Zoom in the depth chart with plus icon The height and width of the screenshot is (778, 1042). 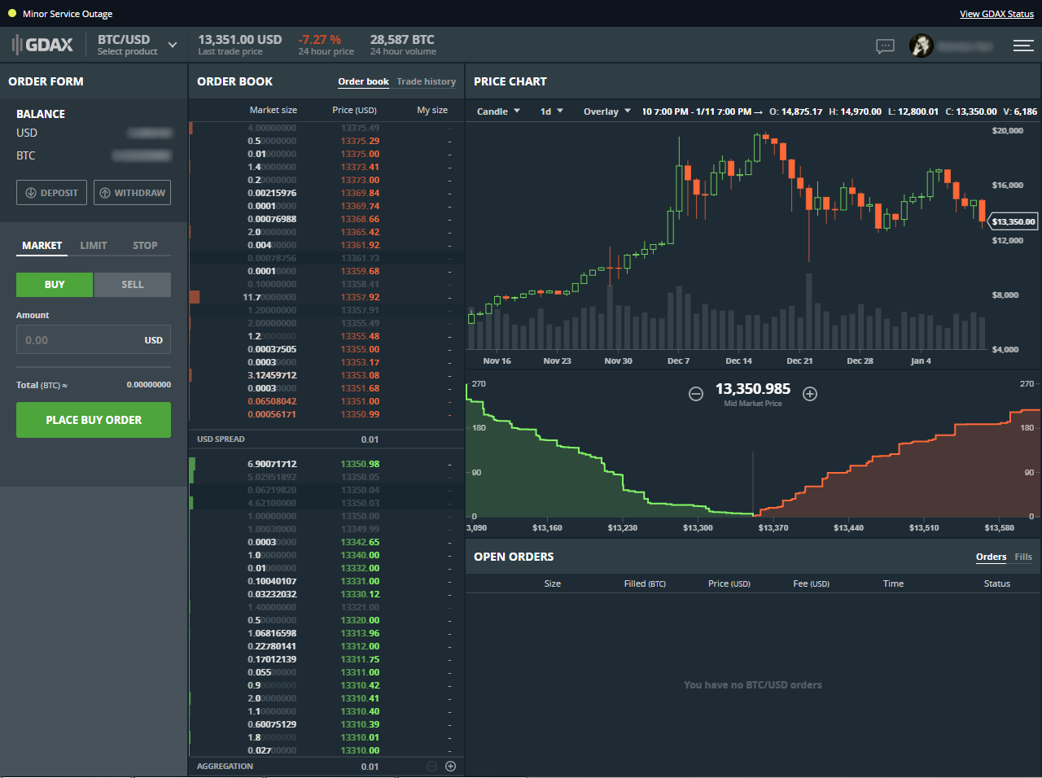click(x=810, y=394)
